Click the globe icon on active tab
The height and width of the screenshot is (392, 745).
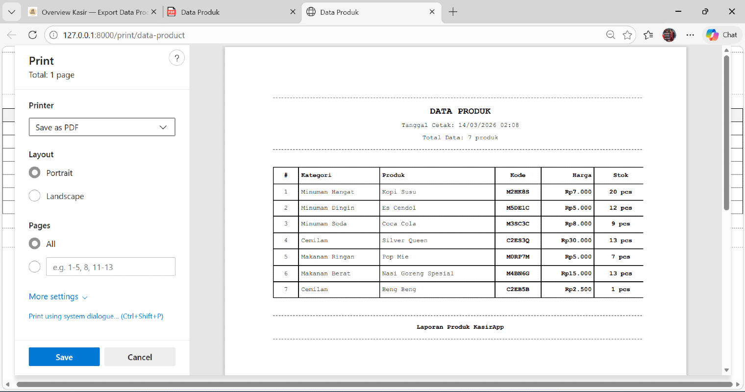311,12
